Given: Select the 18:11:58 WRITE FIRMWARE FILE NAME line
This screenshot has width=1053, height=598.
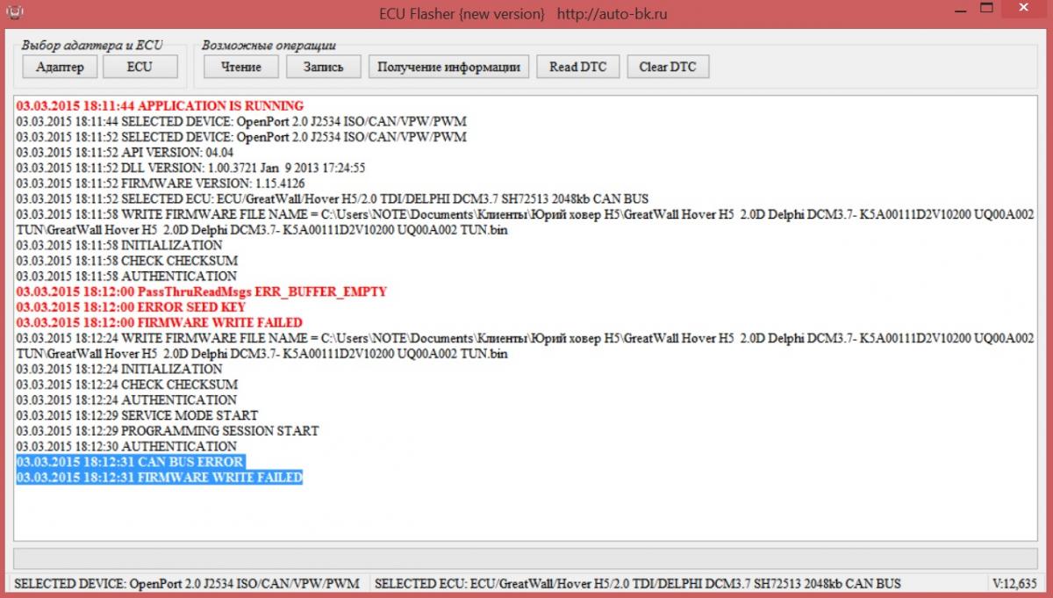Looking at the screenshot, I should (525, 222).
